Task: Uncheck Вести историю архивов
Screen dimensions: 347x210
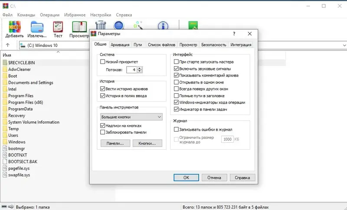Action: (x=102, y=89)
